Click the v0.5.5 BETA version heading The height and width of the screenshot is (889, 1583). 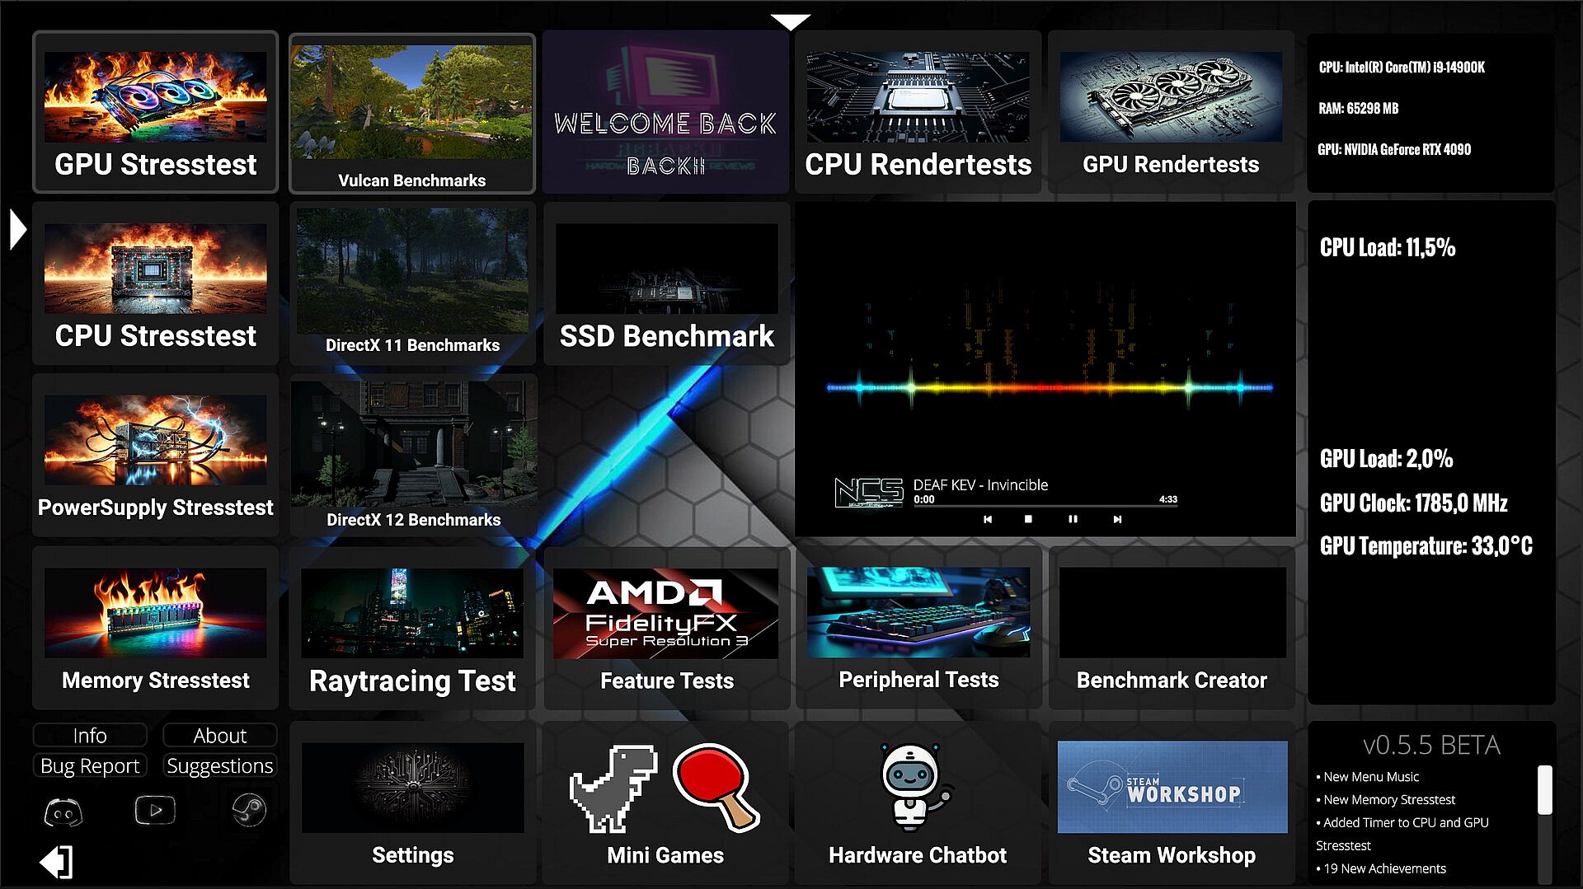pos(1431,745)
